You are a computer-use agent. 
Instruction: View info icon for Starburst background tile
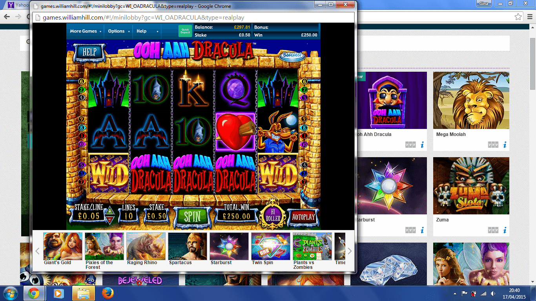click(422, 230)
